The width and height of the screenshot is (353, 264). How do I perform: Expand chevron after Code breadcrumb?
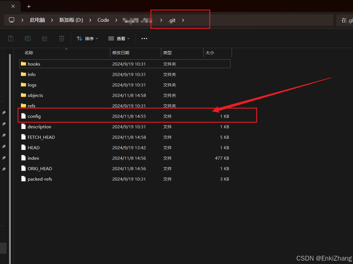coord(116,20)
